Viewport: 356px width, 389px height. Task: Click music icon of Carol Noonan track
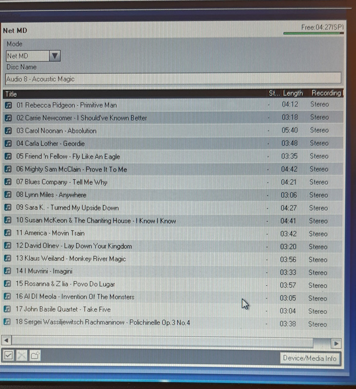click(8, 130)
